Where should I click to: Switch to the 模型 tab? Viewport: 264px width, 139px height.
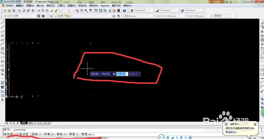tap(24, 123)
